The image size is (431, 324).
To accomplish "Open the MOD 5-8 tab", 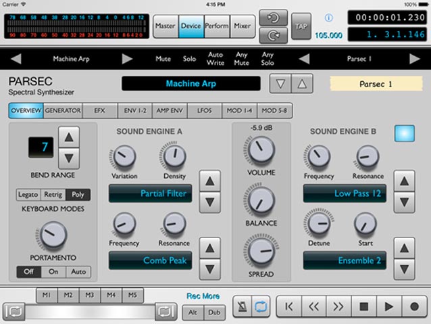I will tap(274, 111).
